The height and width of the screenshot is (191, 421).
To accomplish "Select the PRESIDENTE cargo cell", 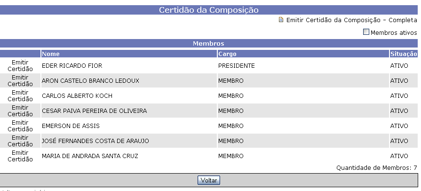I will pos(236,66).
